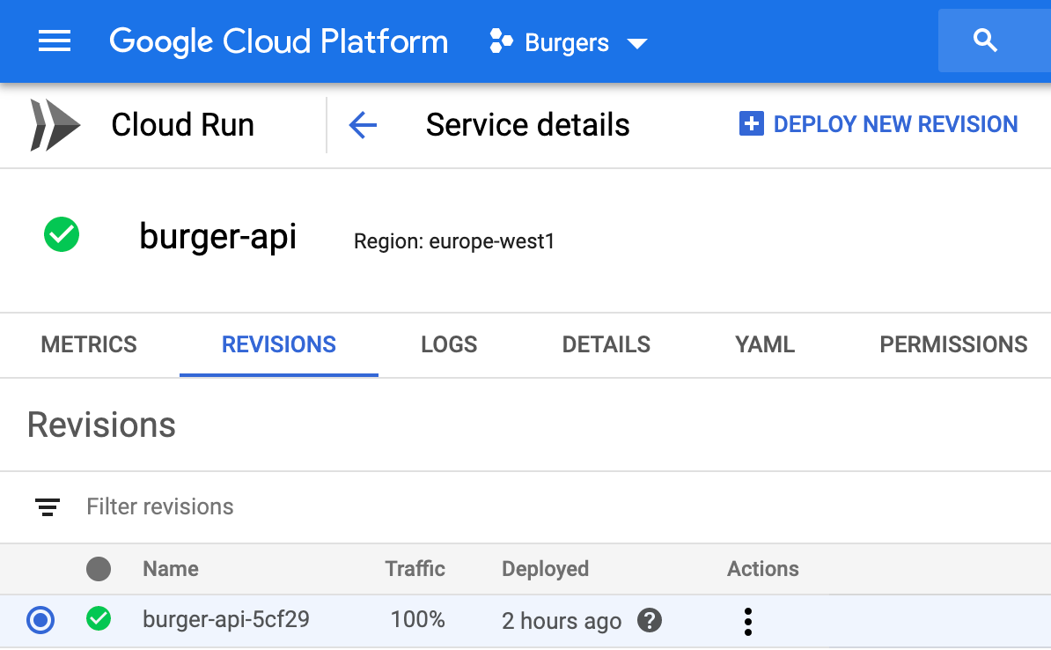
Task: Click the help question mark beside 2 hours ago
Action: tap(650, 620)
